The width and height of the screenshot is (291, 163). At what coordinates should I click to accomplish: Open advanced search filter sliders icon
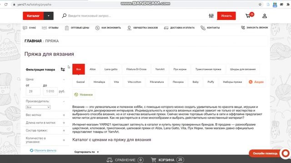[x=211, y=16]
